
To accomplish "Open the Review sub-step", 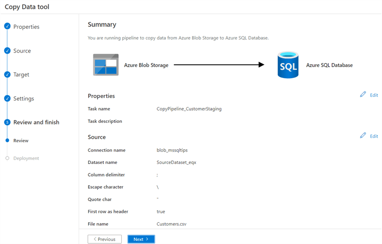I will 21,141.
